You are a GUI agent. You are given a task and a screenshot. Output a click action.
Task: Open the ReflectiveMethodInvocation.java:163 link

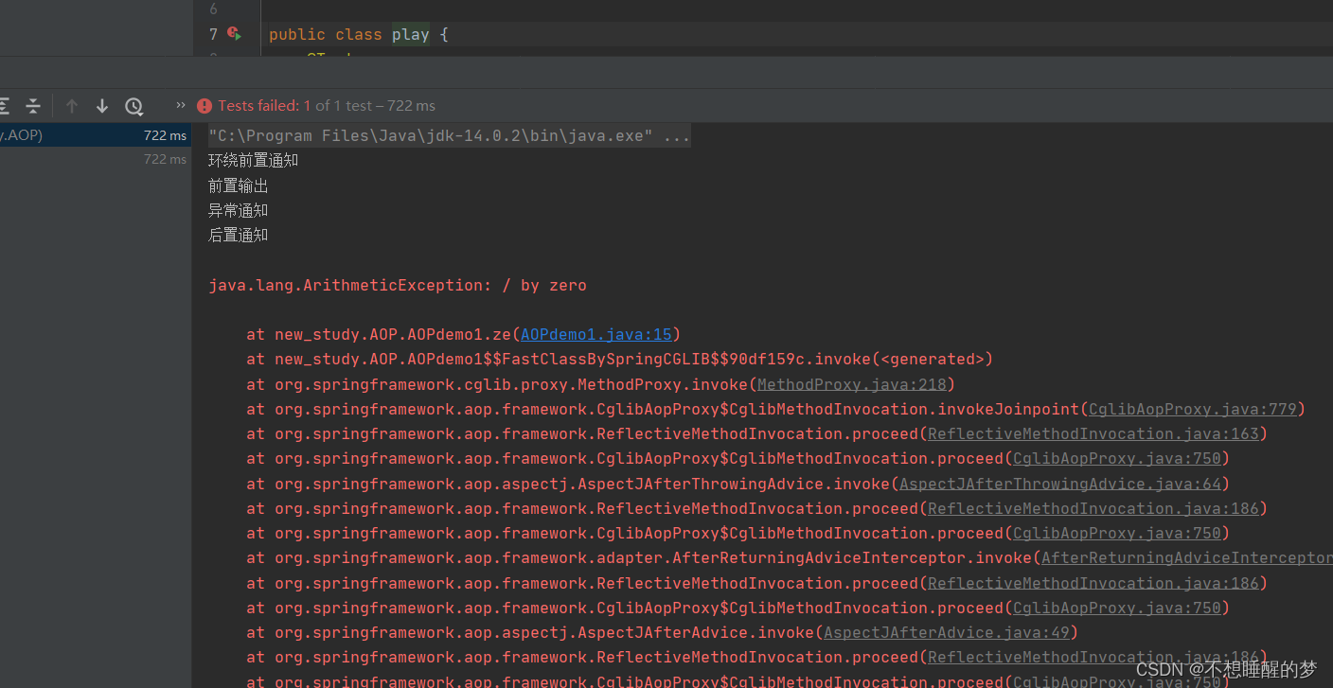pos(1093,433)
